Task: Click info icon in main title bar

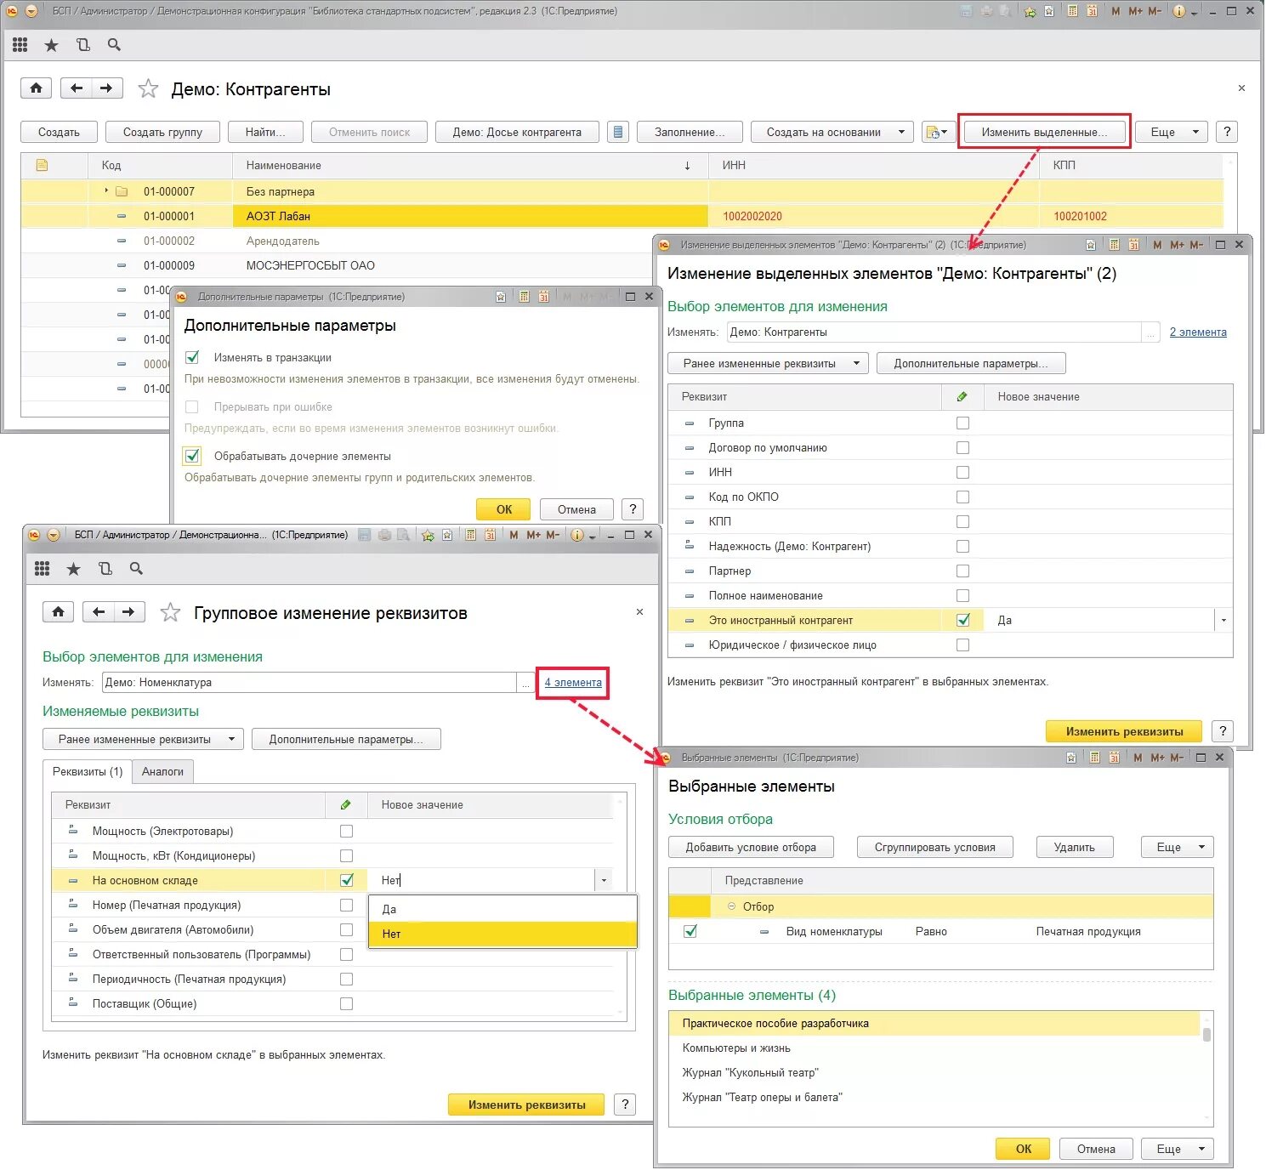Action: pos(1179,11)
